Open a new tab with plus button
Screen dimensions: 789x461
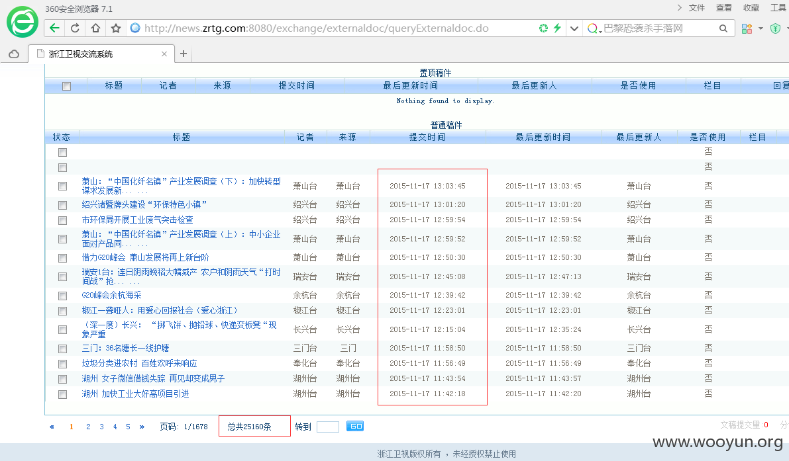coord(183,53)
